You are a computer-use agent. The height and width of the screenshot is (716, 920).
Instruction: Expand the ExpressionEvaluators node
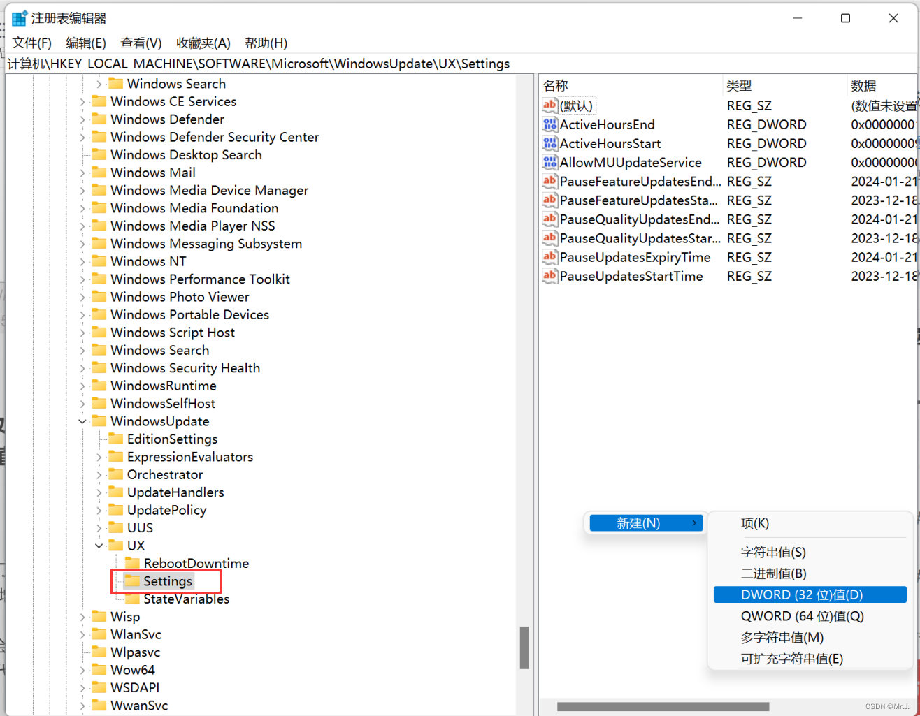99,457
